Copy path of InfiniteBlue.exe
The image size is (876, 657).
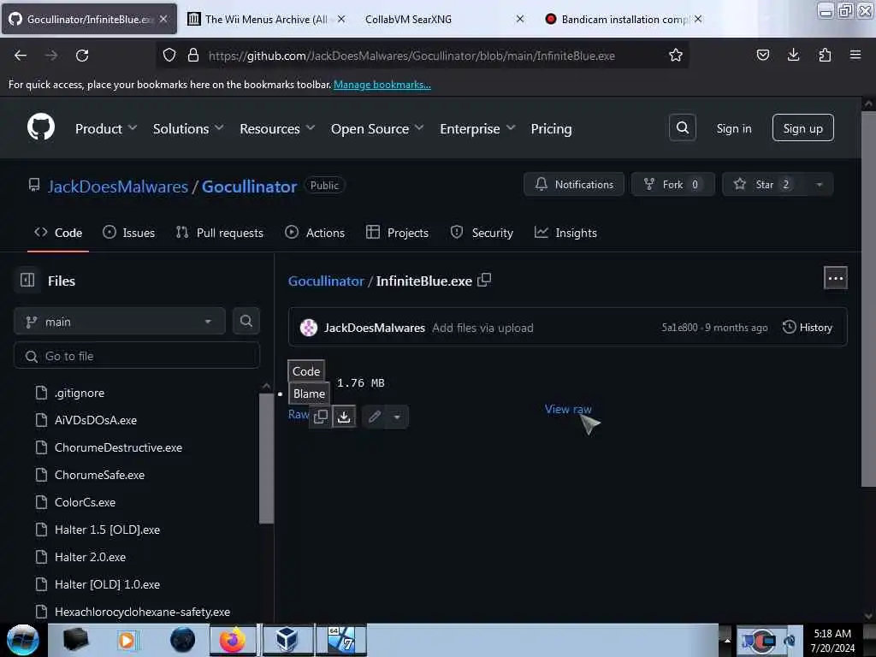484,280
